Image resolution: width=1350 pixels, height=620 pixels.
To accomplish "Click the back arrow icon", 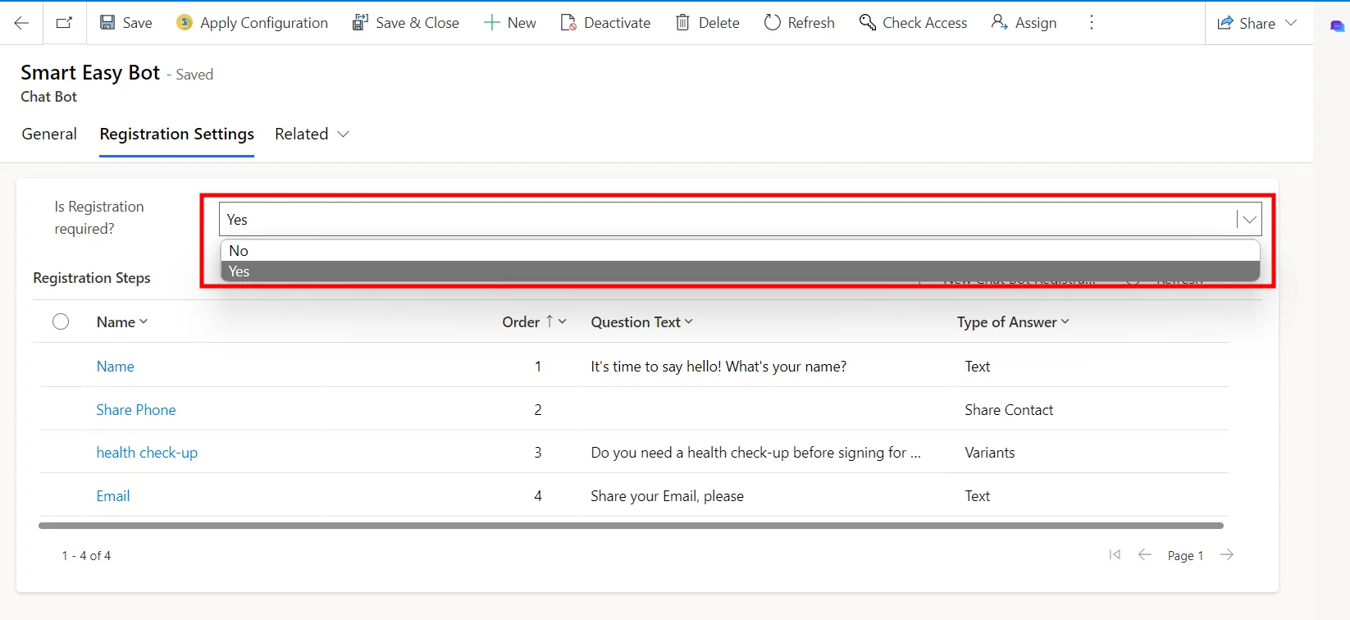I will (x=22, y=23).
